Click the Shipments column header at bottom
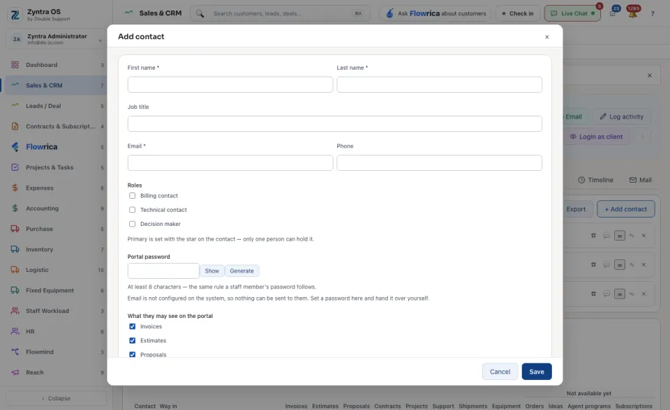The image size is (670, 410). click(x=473, y=406)
